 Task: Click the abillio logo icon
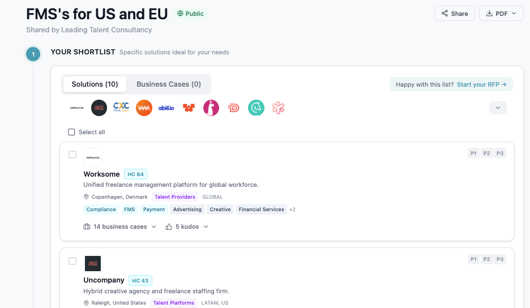pos(166,108)
